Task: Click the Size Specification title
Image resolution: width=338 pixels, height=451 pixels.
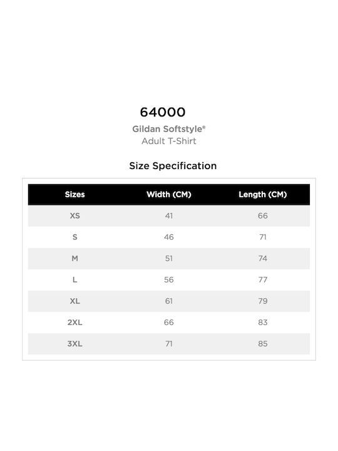Action: tap(173, 165)
